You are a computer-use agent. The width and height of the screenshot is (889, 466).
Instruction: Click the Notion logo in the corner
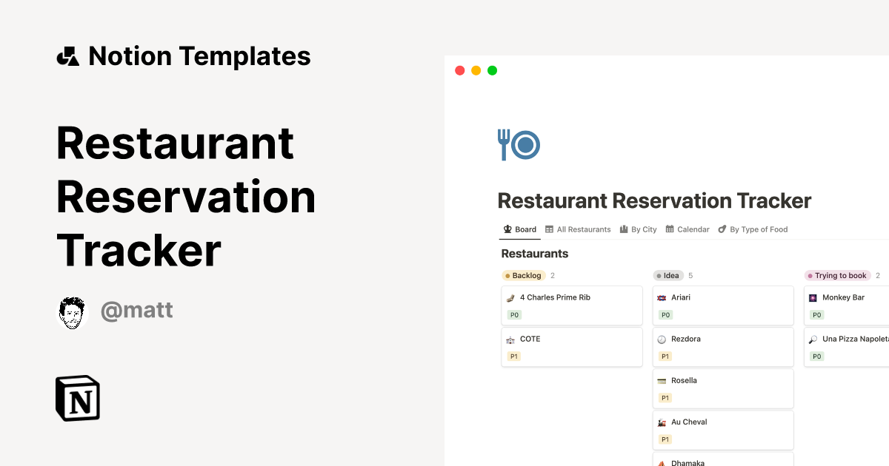coord(77,398)
